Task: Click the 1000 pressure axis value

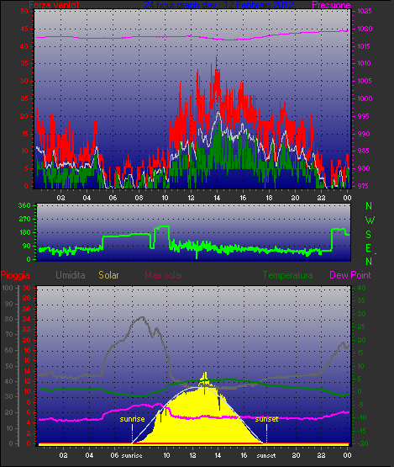Action: coord(365,98)
